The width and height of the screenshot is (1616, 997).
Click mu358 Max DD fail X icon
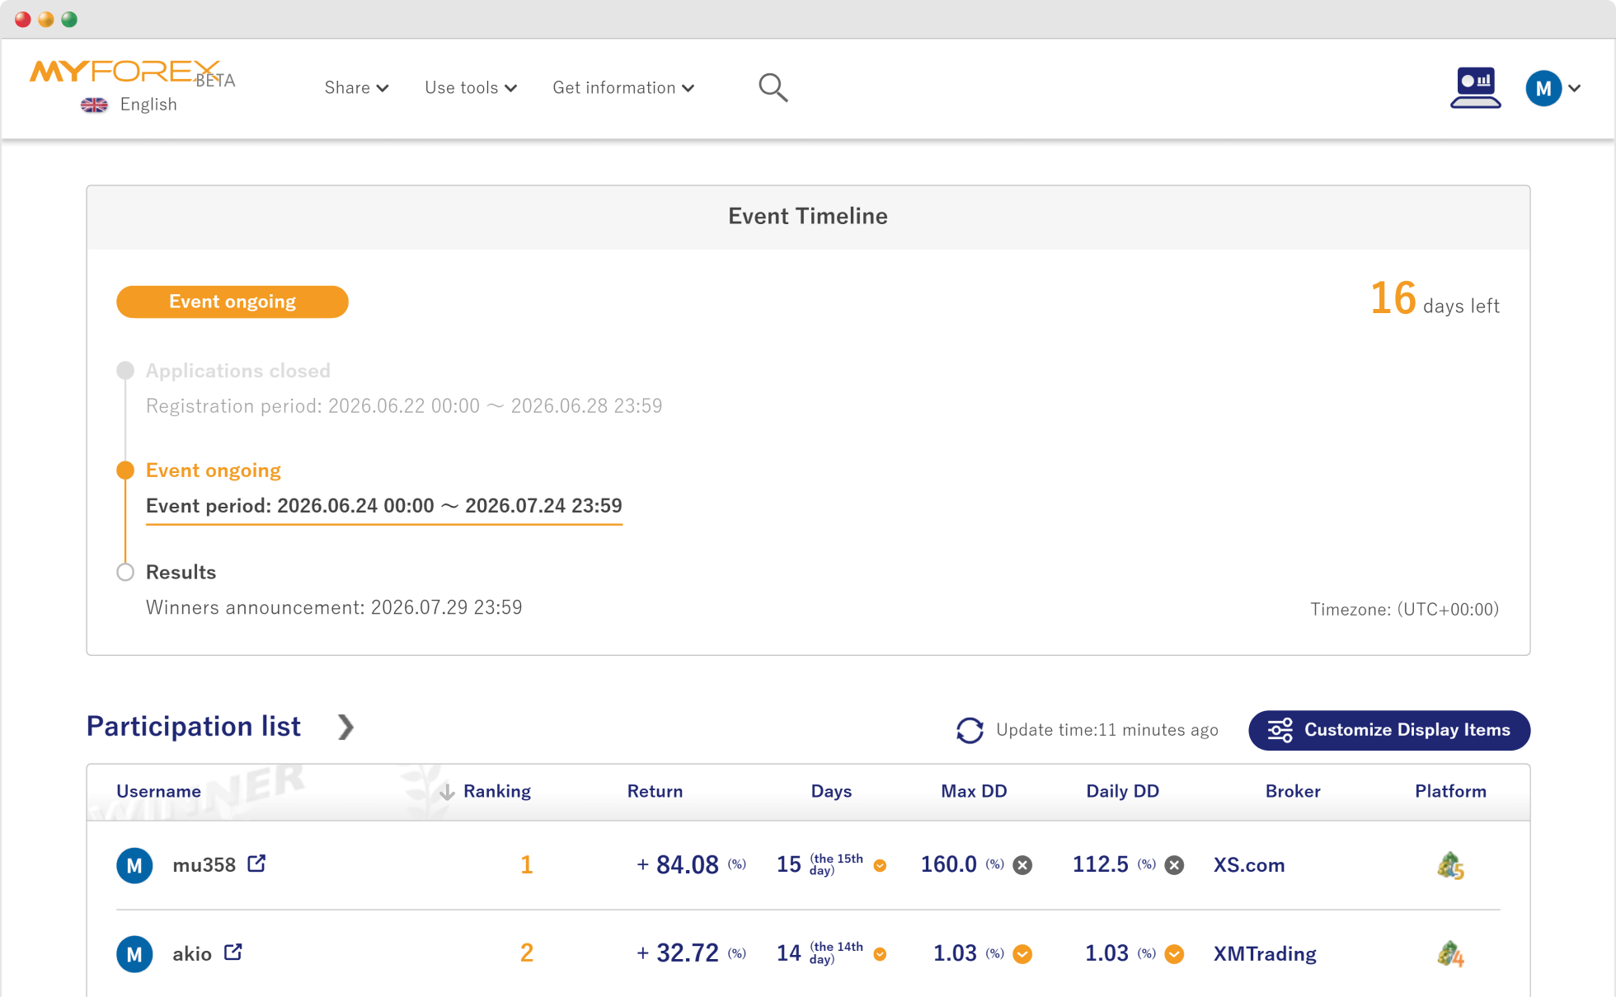pyautogui.click(x=1022, y=865)
